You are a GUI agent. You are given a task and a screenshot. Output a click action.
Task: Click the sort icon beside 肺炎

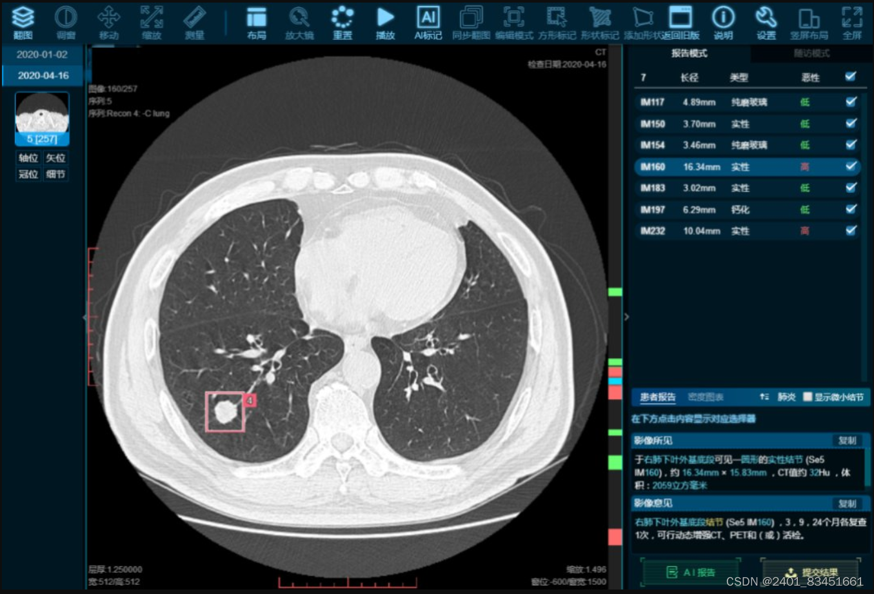[x=764, y=397]
